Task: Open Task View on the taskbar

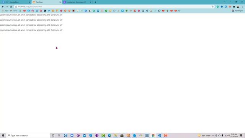Action: click(x=59, y=135)
